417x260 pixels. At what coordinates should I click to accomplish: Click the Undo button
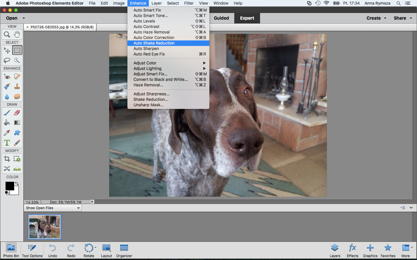[x=53, y=250]
